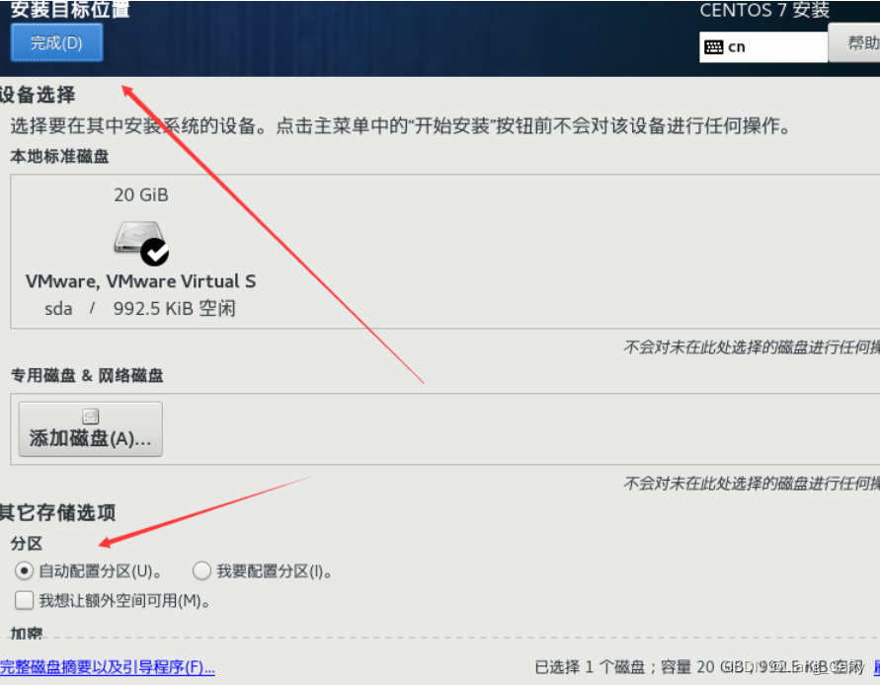The image size is (880, 685).
Task: Select 自动配置分区(U) automatic partitioning radio
Action: point(24,571)
